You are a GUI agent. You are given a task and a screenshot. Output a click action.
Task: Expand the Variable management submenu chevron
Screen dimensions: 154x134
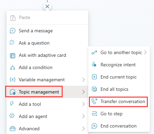coord(83,80)
